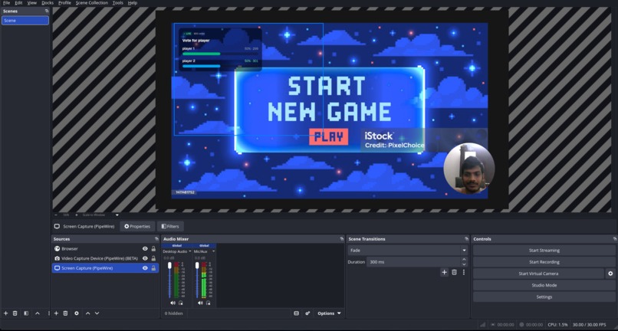Click the webcam circle in preview
Screen dimensions: 618x331
pos(469,169)
